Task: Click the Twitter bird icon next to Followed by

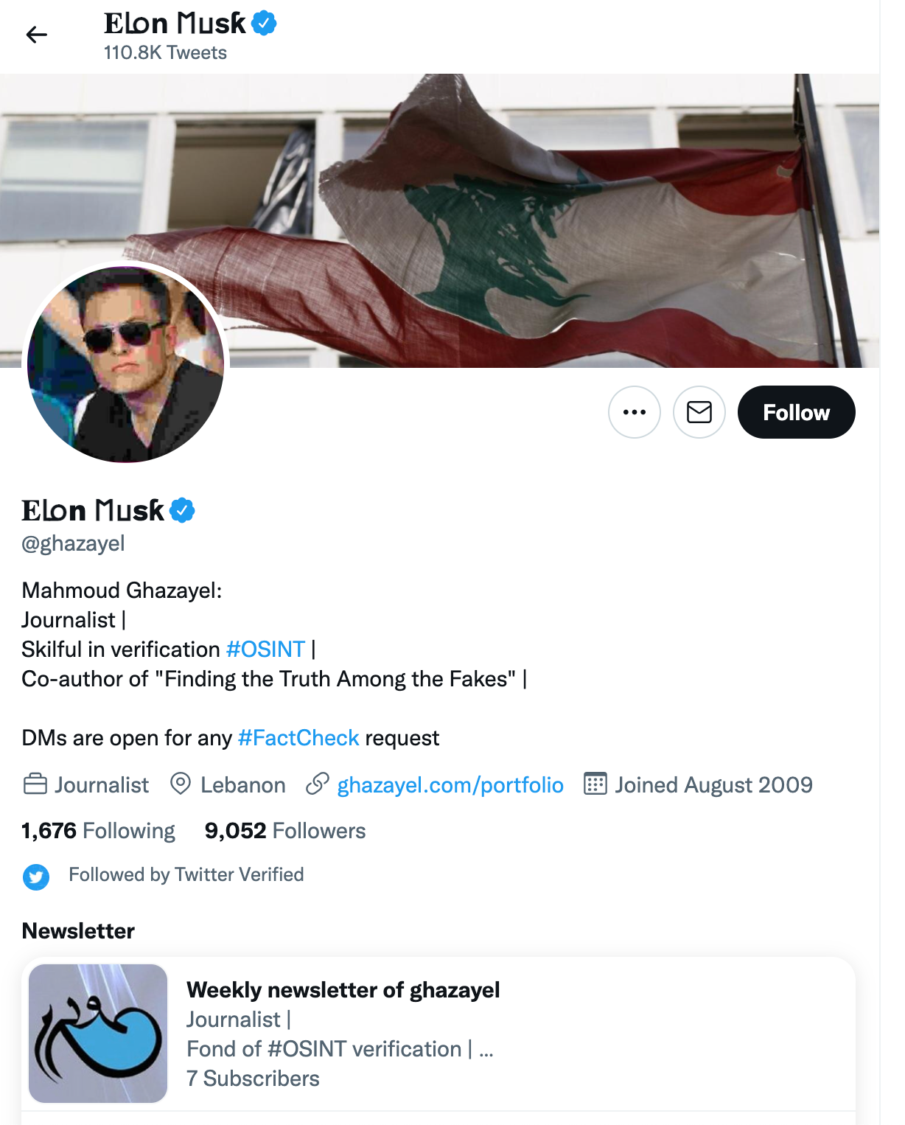Action: pyautogui.click(x=36, y=877)
